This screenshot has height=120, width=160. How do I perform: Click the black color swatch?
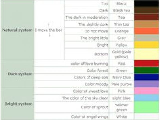[147, 4]
